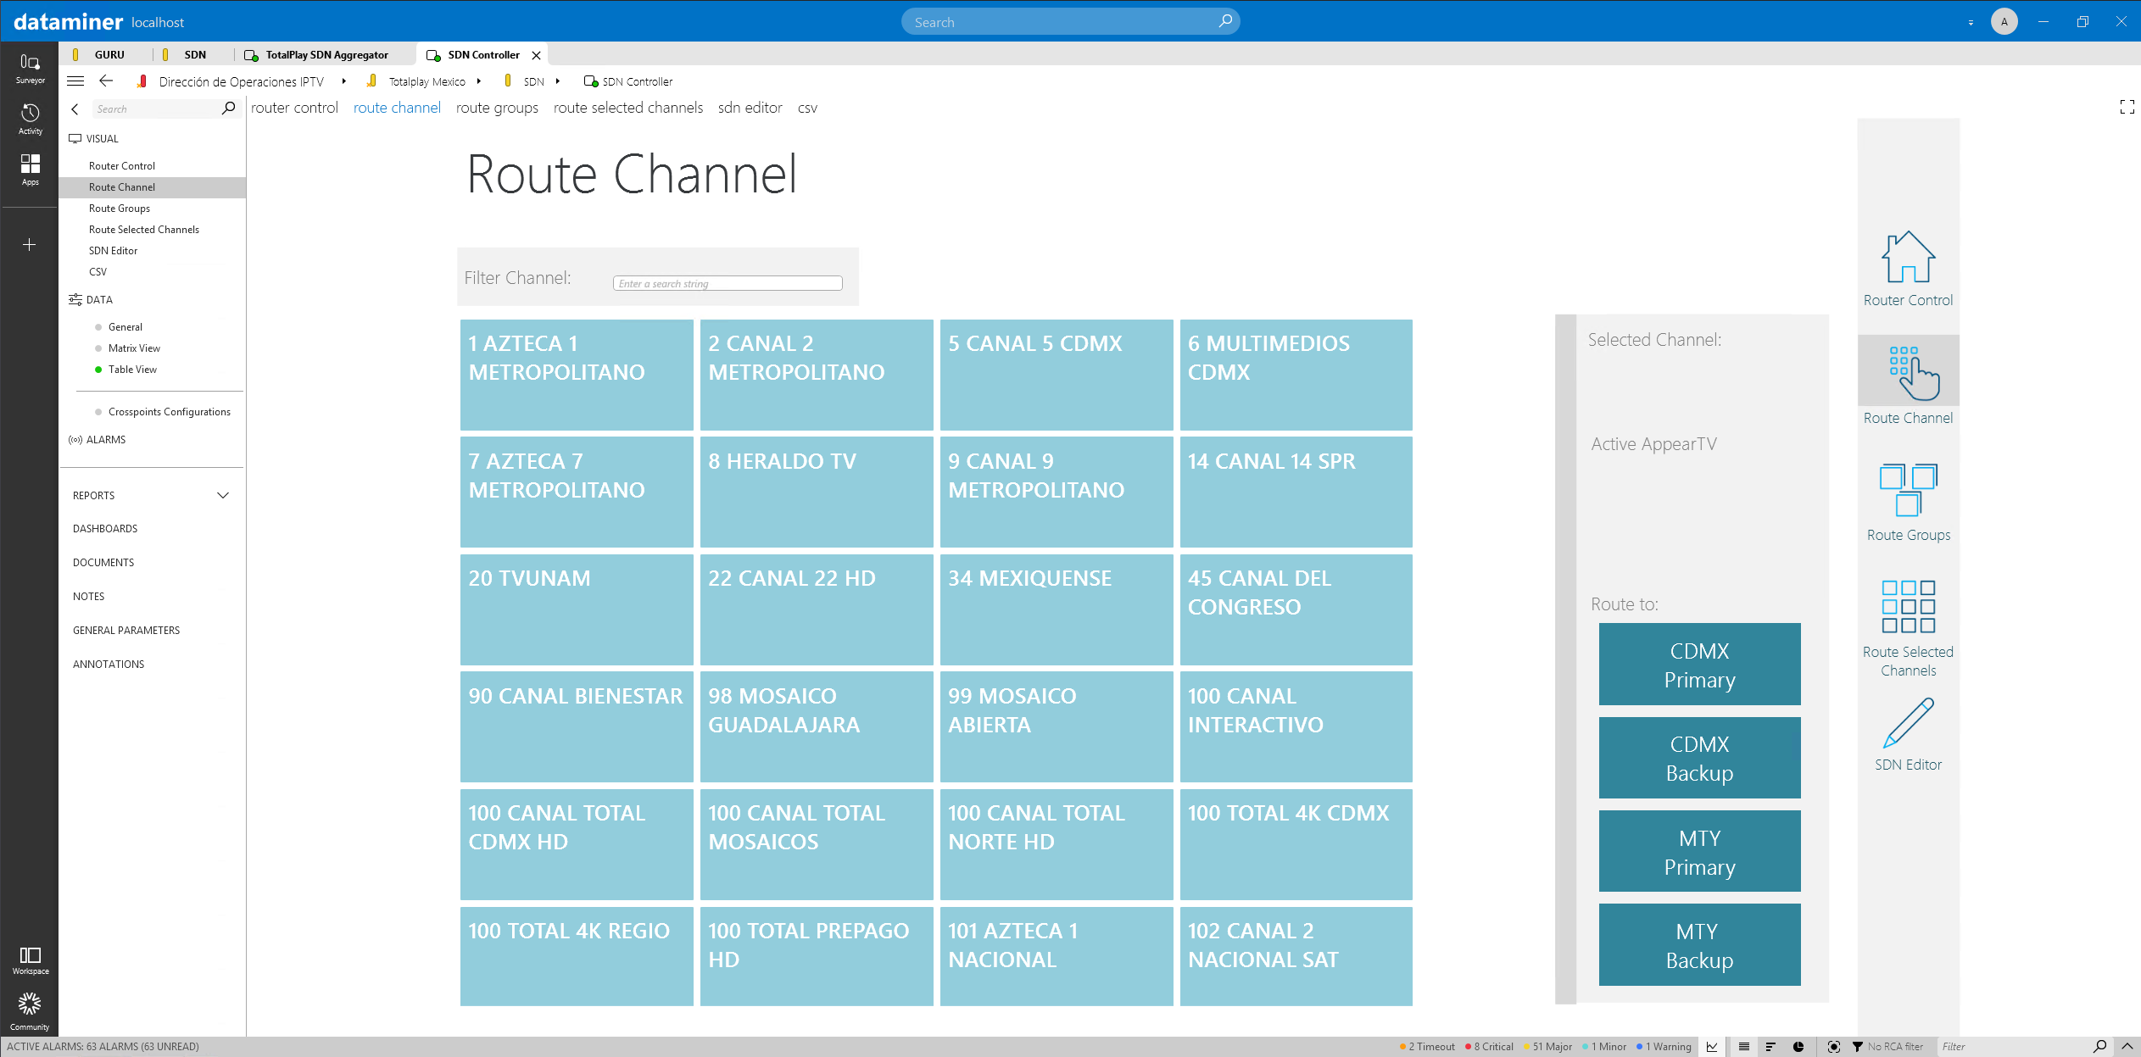Open the route selected channels page tab
The image size is (2141, 1057).
pyautogui.click(x=628, y=108)
